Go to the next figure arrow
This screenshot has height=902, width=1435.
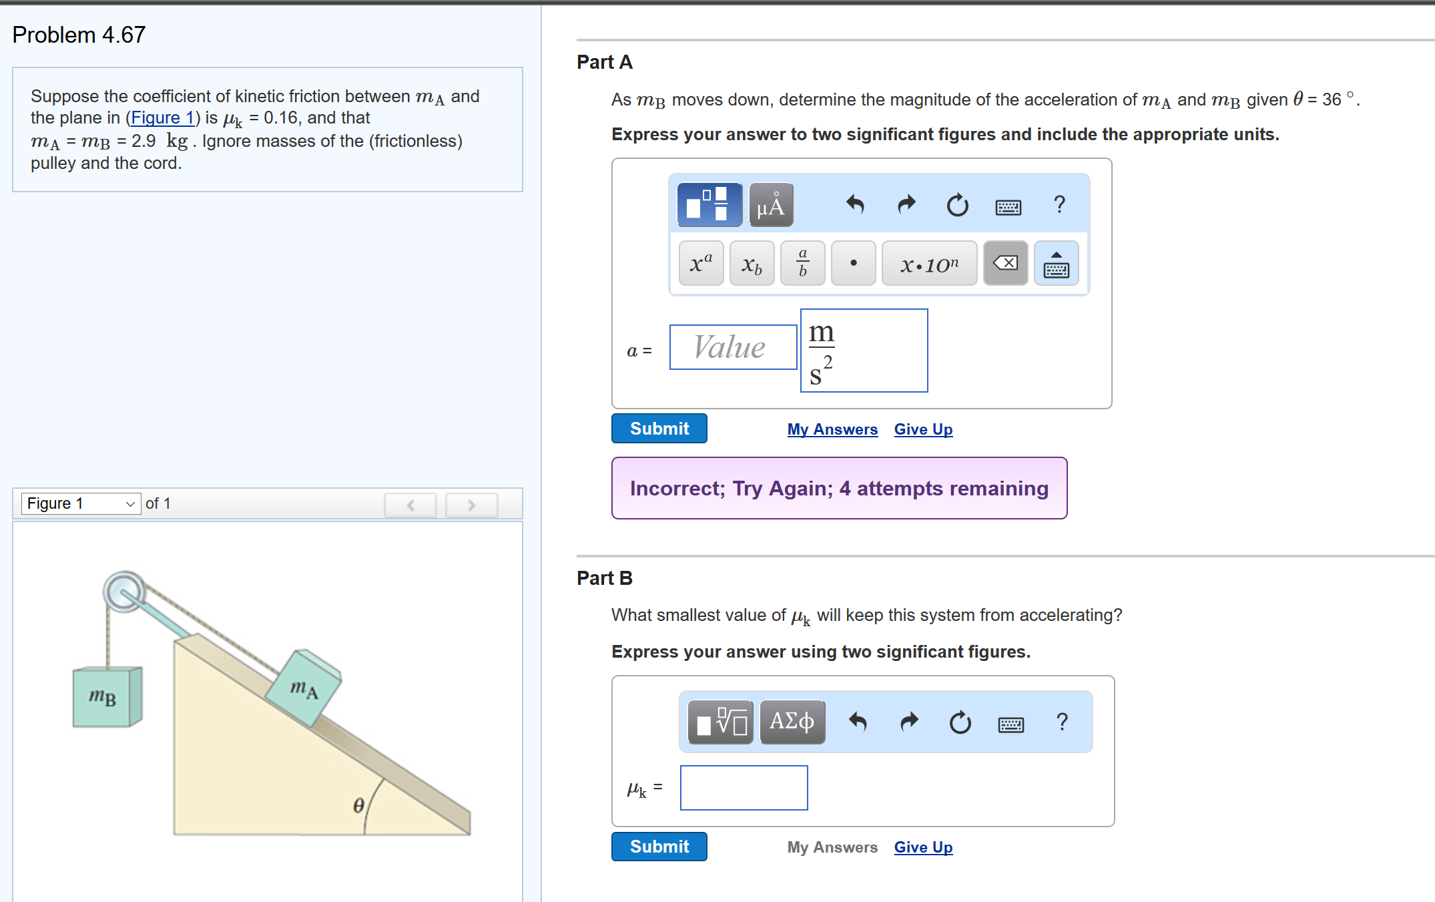[472, 505]
